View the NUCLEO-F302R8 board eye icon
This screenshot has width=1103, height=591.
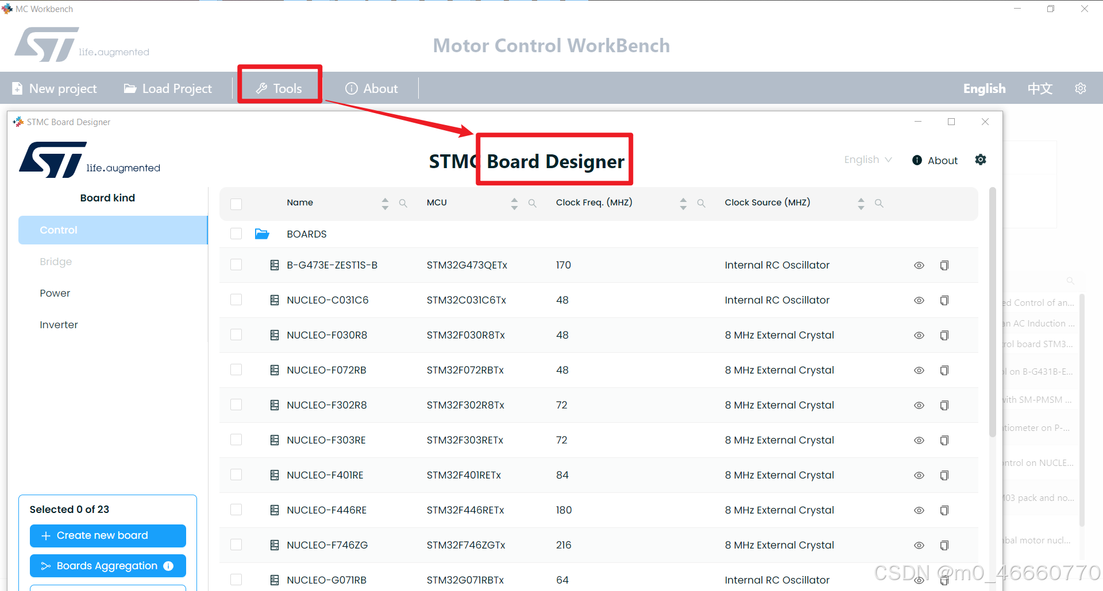(919, 405)
